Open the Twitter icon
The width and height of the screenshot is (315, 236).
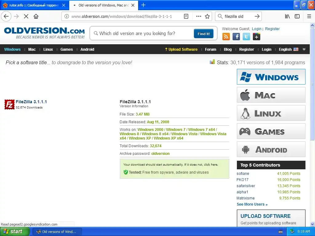pyautogui.click(x=246, y=37)
